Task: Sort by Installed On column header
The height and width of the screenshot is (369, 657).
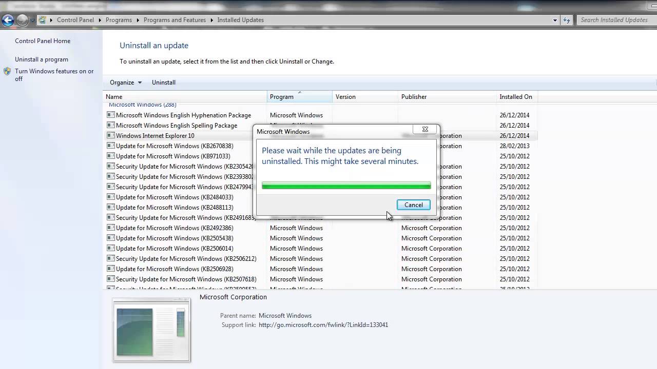Action: coord(517,97)
